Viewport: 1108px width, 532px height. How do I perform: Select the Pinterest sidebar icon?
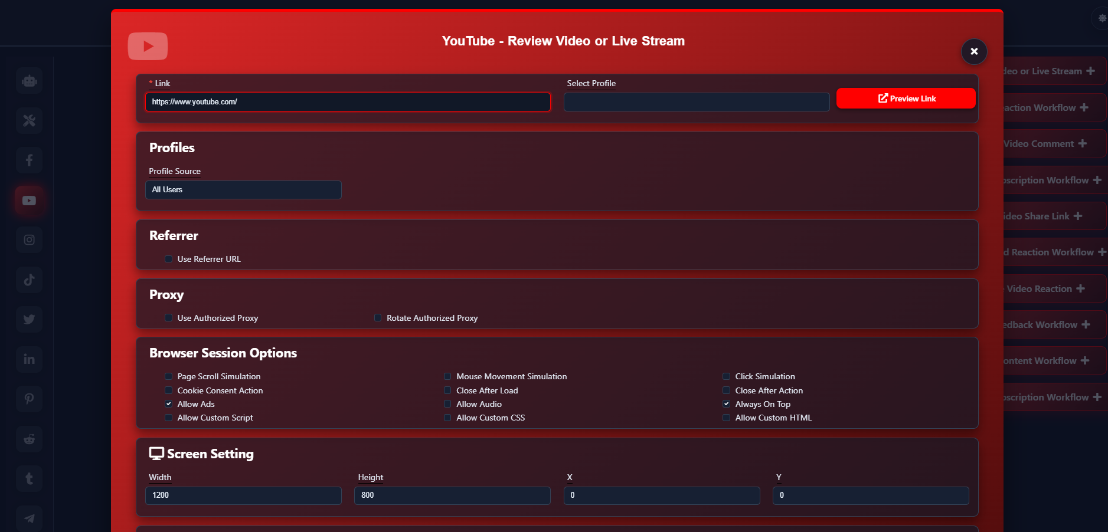click(29, 399)
